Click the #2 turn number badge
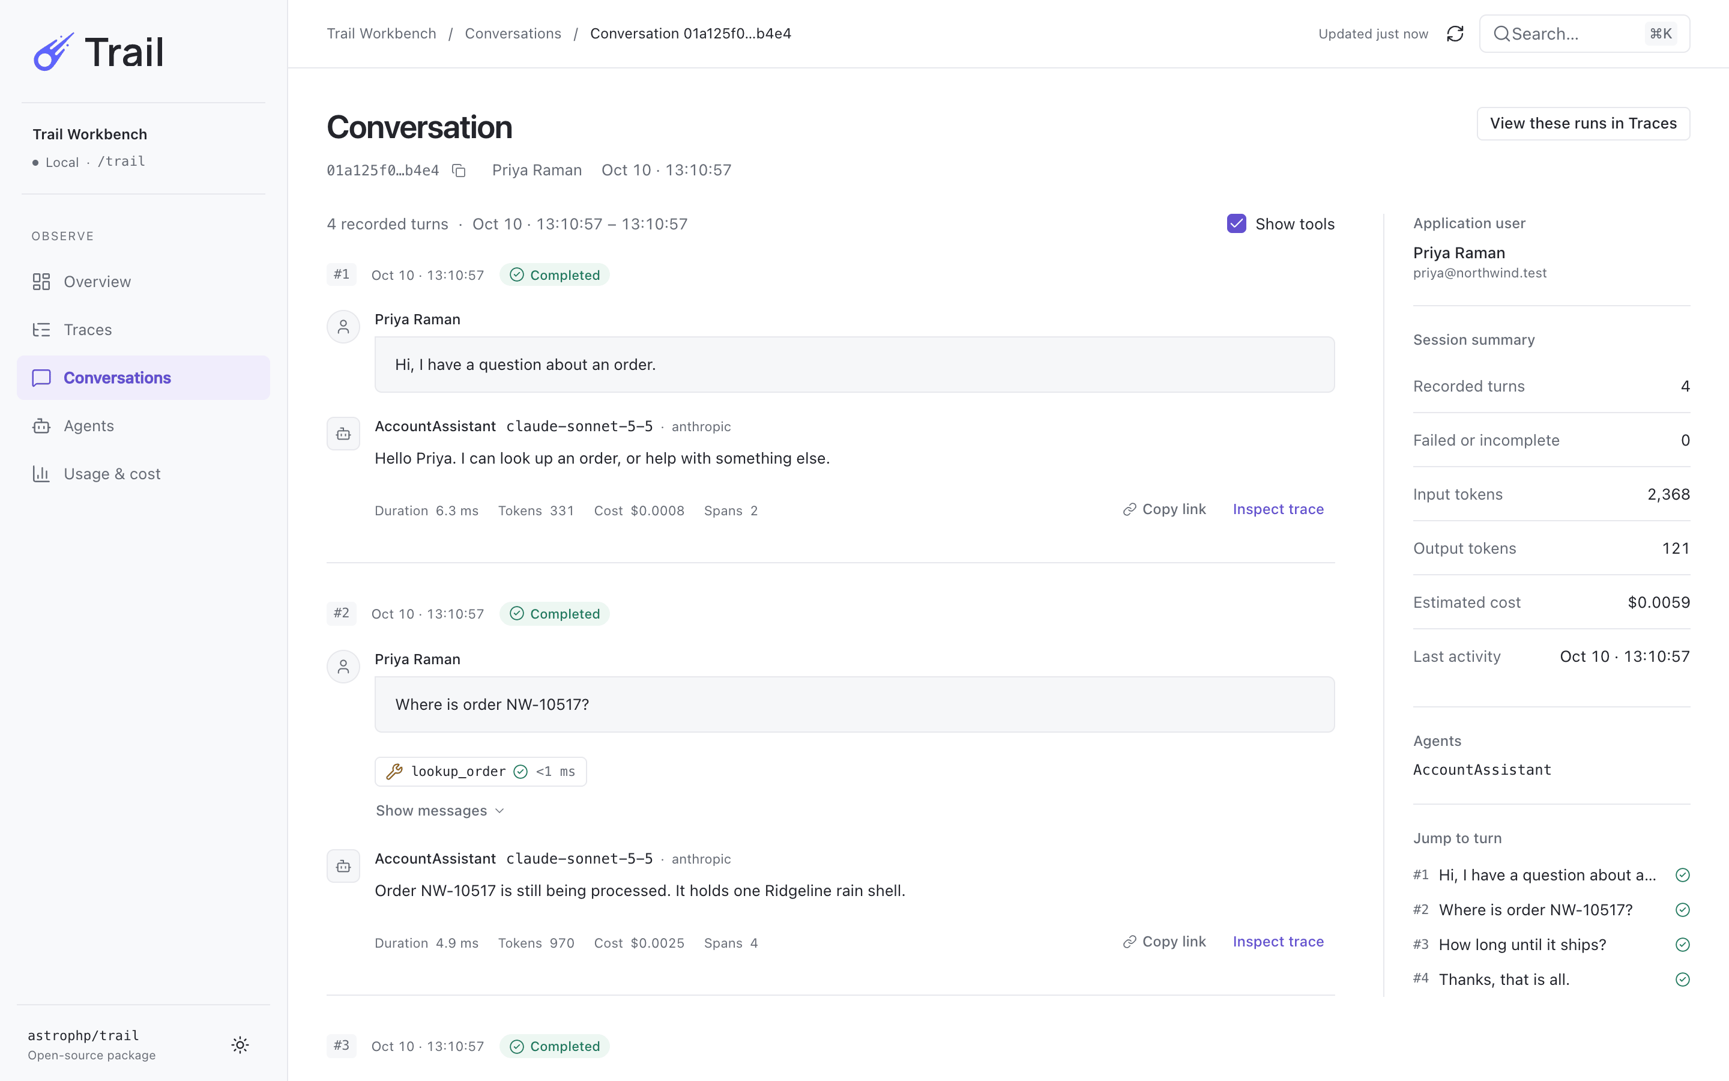 click(x=342, y=613)
